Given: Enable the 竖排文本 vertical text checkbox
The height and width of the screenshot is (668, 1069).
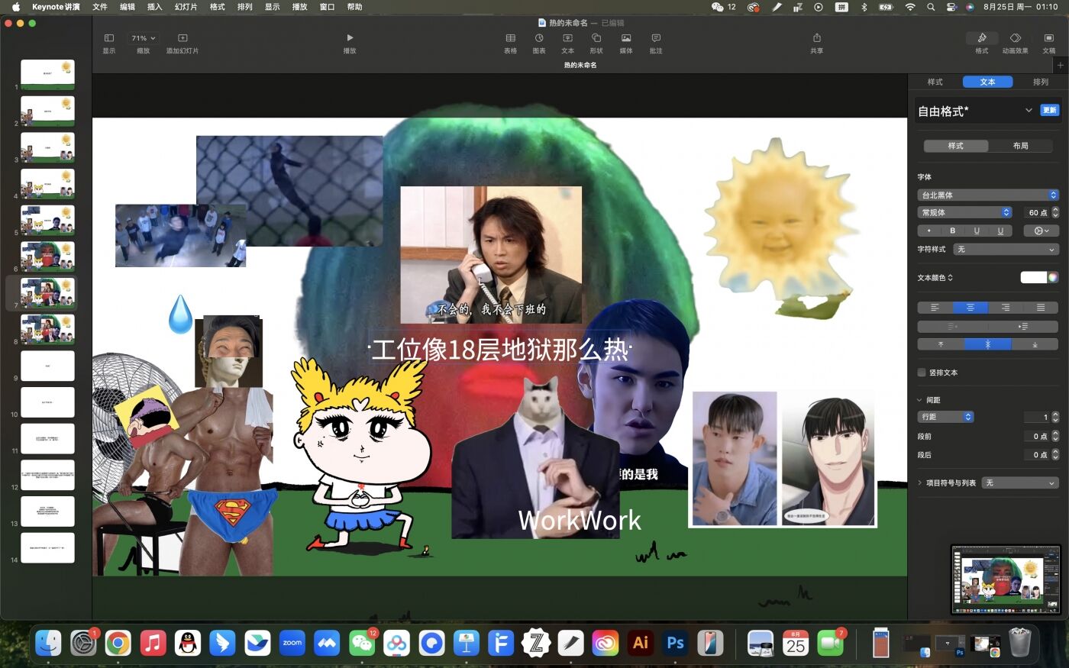Looking at the screenshot, I should point(922,373).
